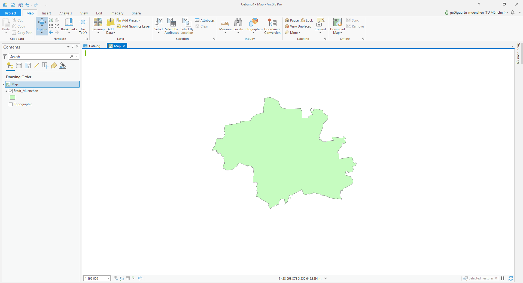The width and height of the screenshot is (523, 283).
Task: Click the refresh map icon
Action: point(511,278)
